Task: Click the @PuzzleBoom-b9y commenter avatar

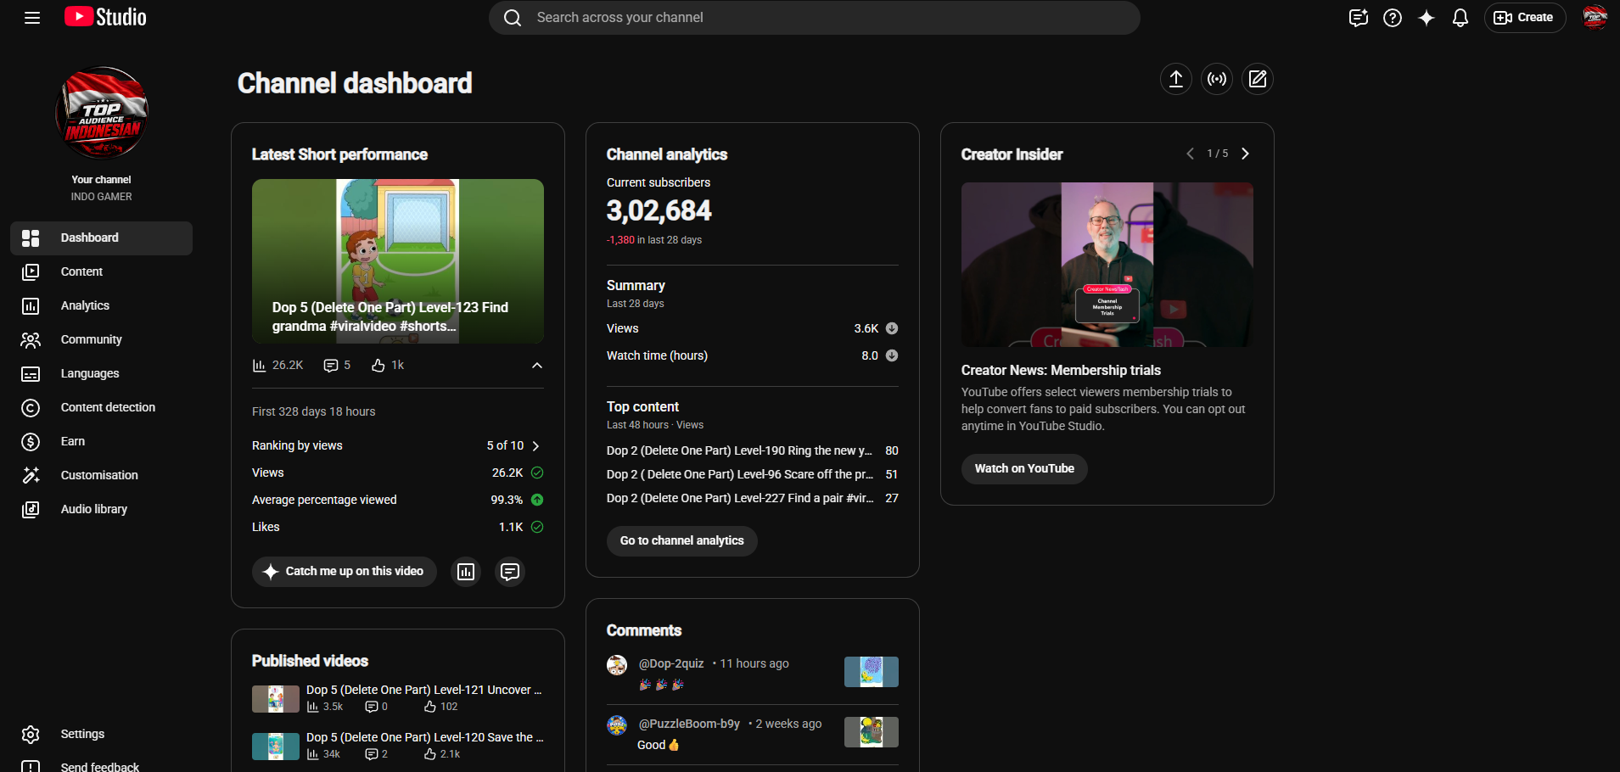Action: click(617, 725)
